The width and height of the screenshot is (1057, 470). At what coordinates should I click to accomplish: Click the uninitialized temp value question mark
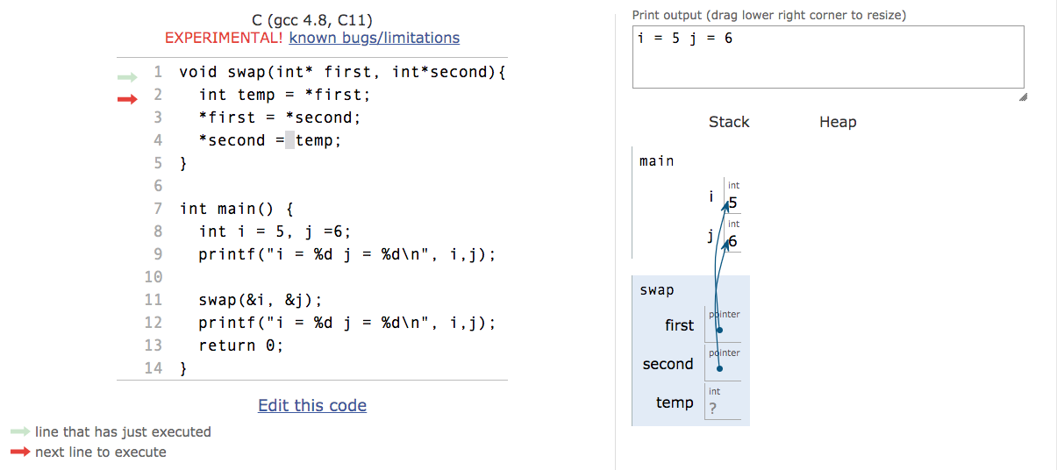pos(712,407)
